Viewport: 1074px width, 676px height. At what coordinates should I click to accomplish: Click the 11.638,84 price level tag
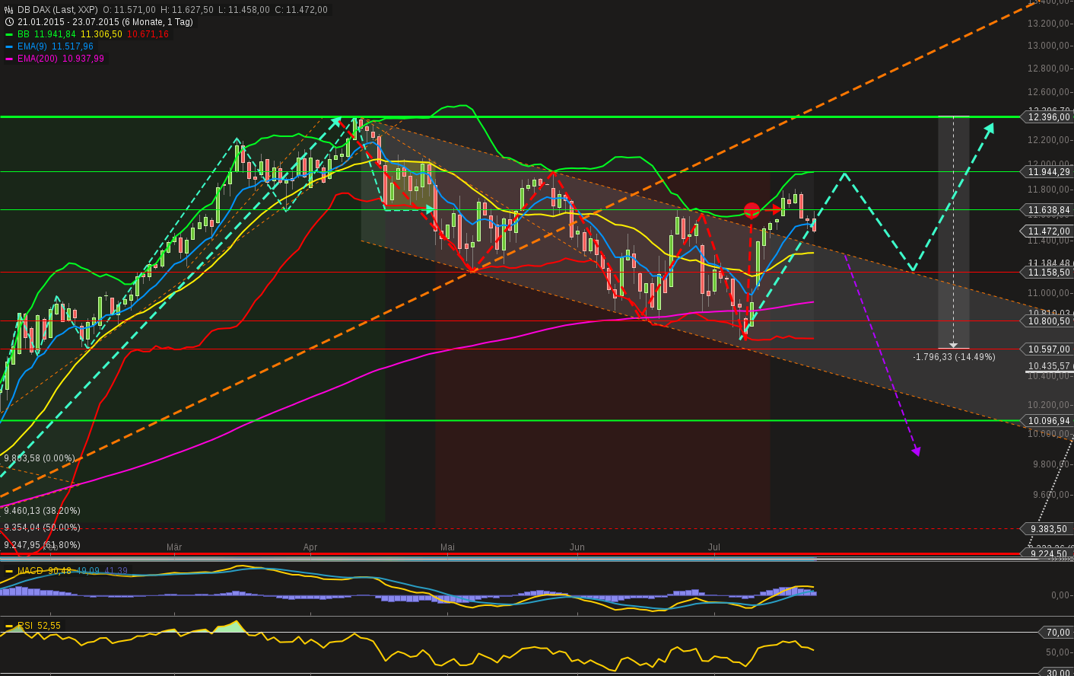[1048, 210]
